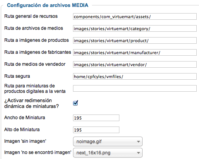Uncheck Activar redimensión dinámica de miniaturas checkbox
This screenshot has height=159, width=199.
click(75, 103)
